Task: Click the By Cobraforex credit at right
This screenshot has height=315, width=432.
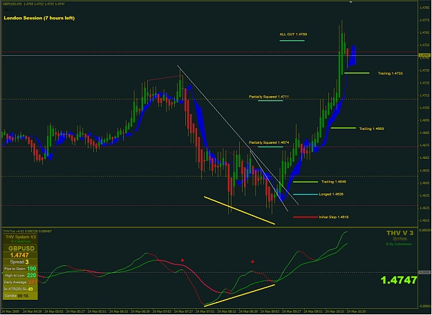Action: click(399, 244)
